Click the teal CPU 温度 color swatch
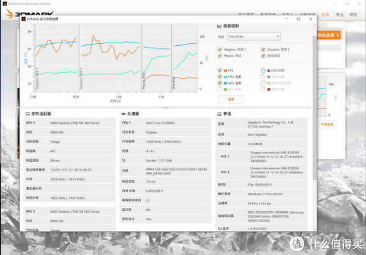The image size is (366, 255). click(x=225, y=77)
